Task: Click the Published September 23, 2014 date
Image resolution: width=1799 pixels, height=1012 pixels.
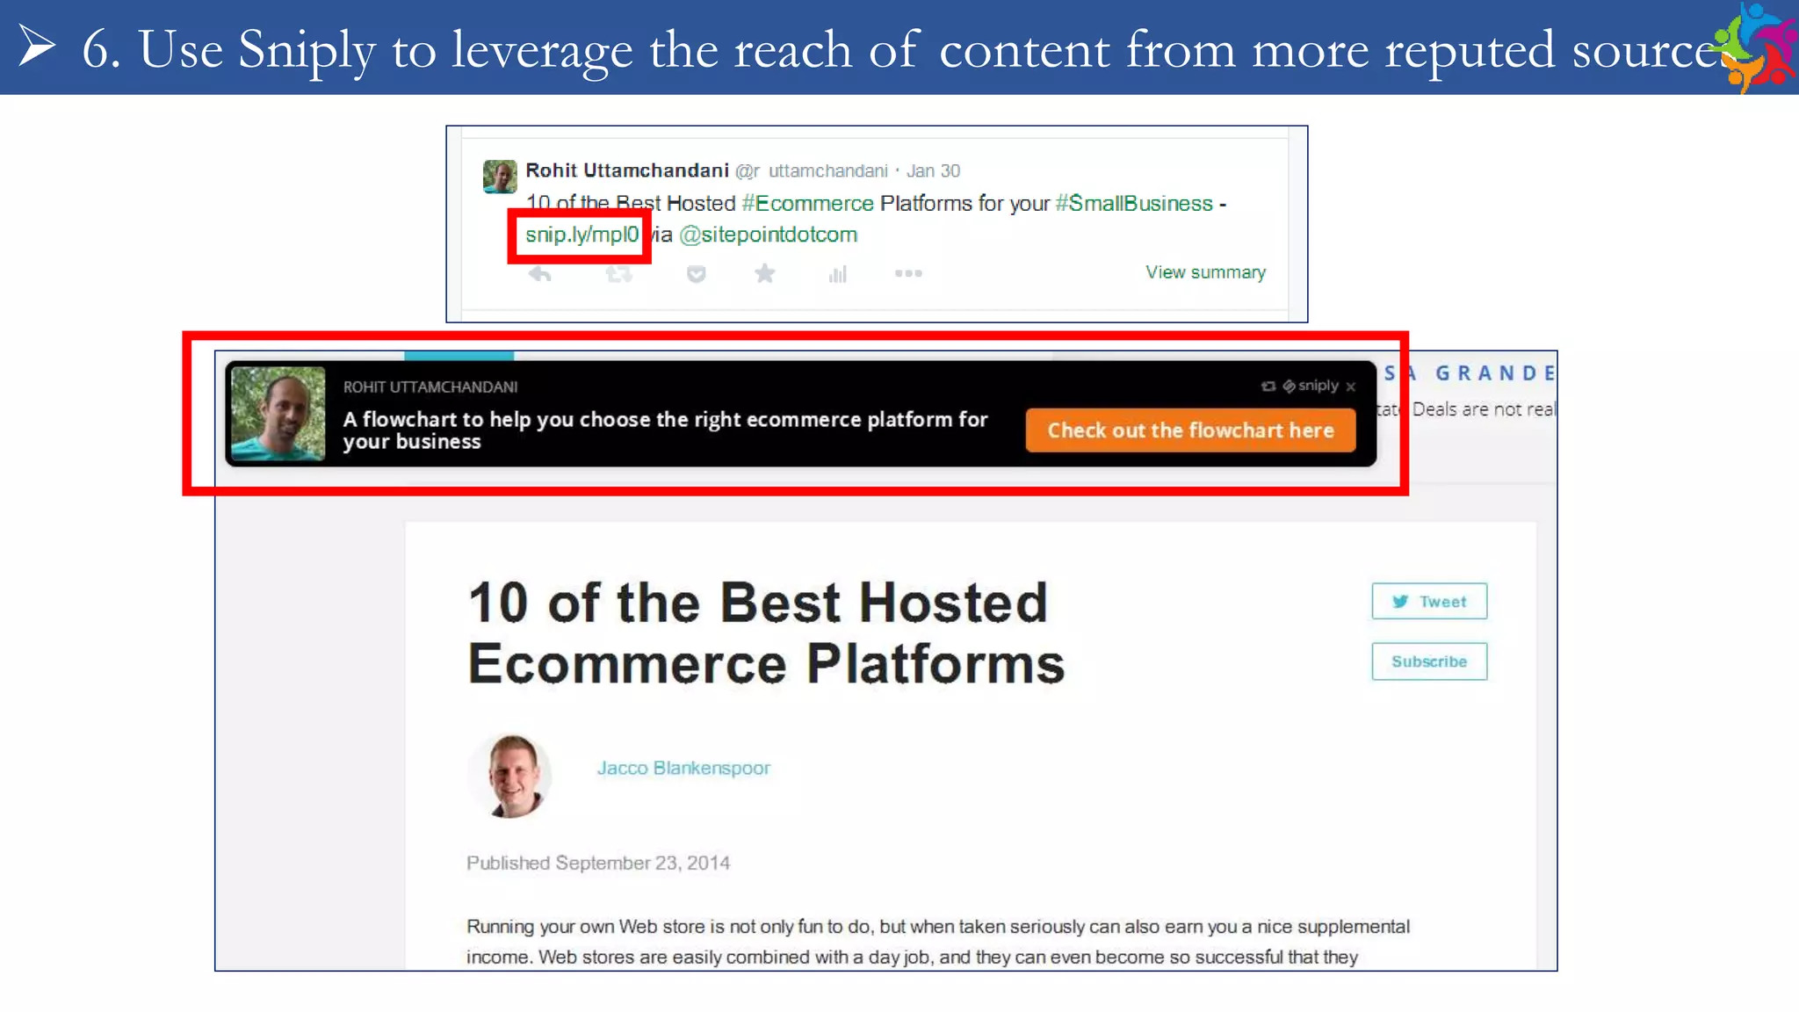Action: [x=598, y=863]
